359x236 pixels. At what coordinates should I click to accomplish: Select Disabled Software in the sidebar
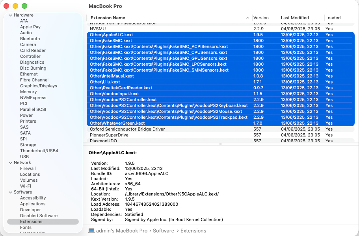point(39,216)
